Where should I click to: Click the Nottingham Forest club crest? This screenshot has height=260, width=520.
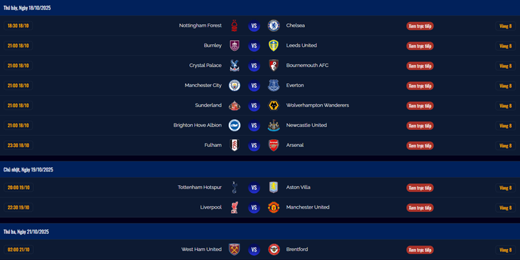[234, 26]
